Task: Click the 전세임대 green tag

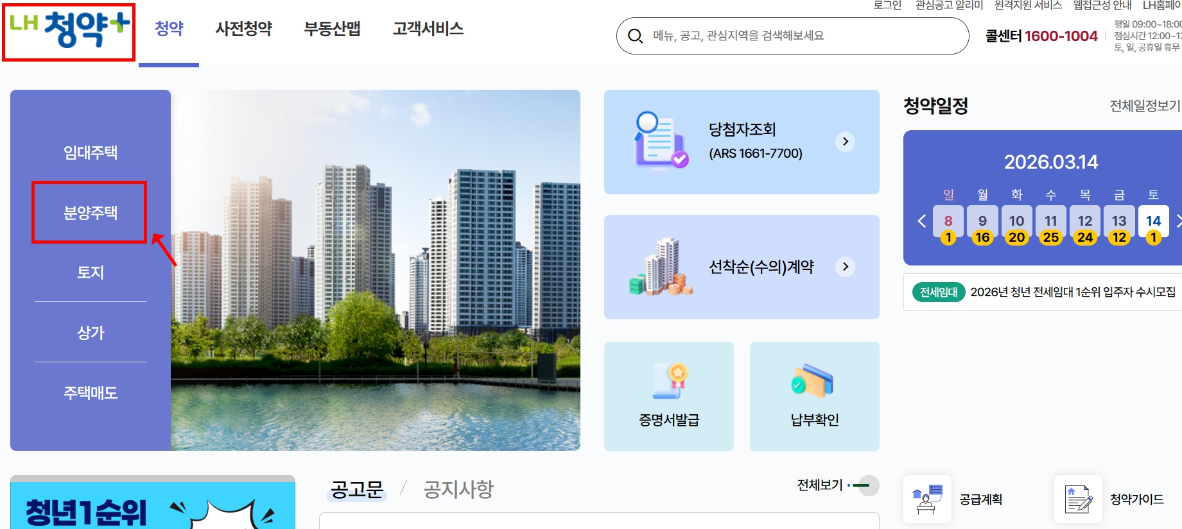Action: pos(939,292)
